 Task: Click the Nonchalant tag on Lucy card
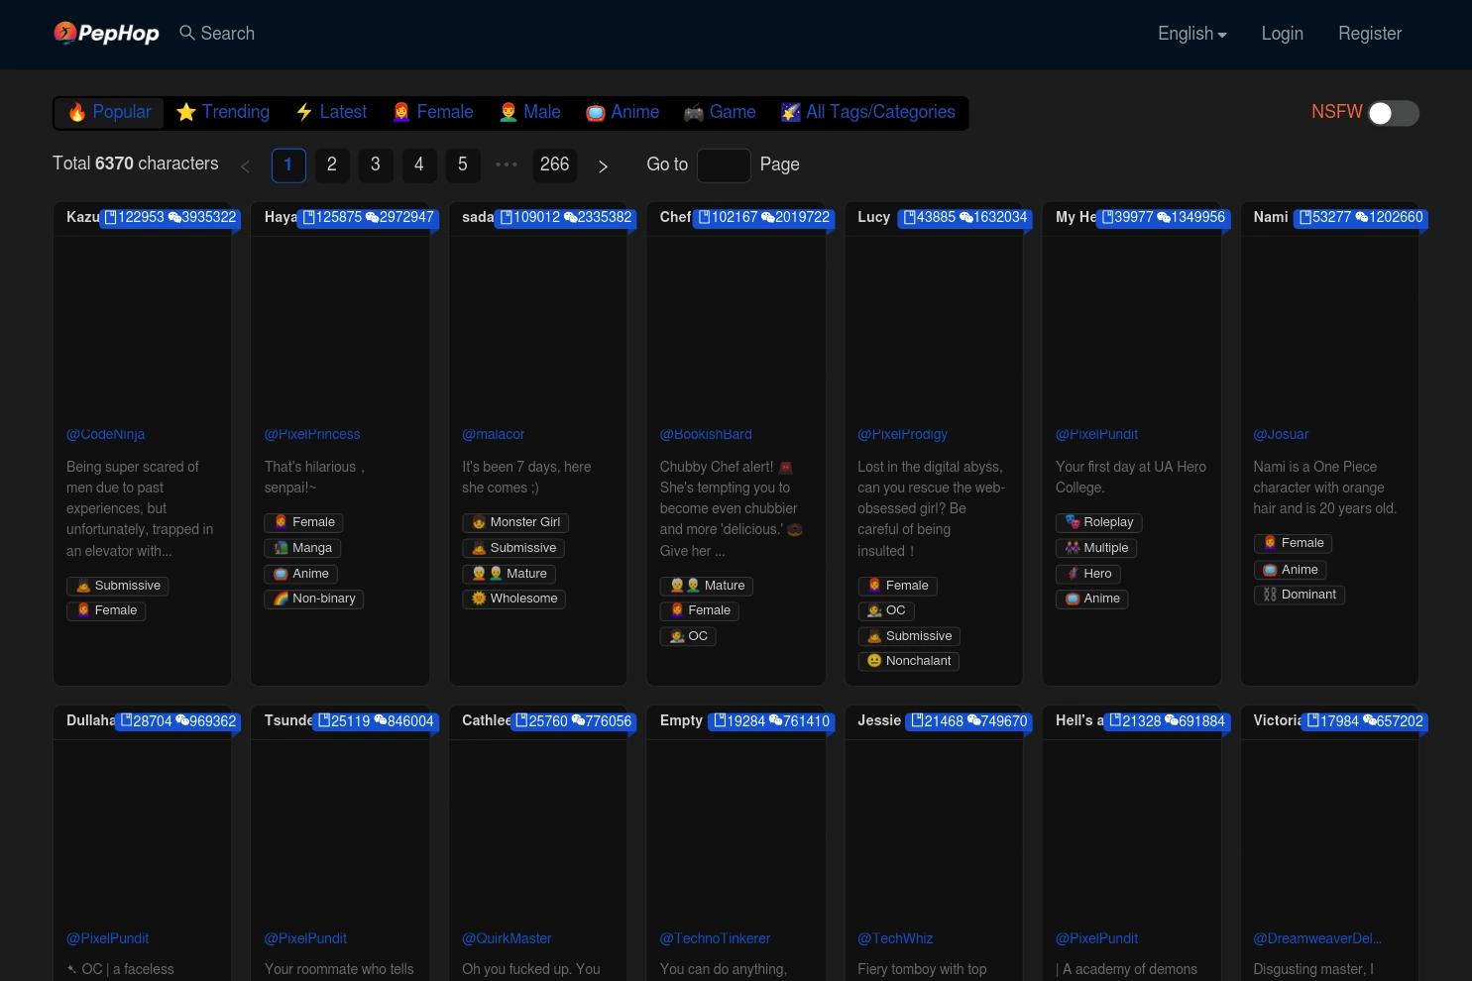tap(908, 661)
